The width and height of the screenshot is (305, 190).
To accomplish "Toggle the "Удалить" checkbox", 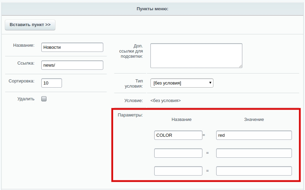I will 44,99.
